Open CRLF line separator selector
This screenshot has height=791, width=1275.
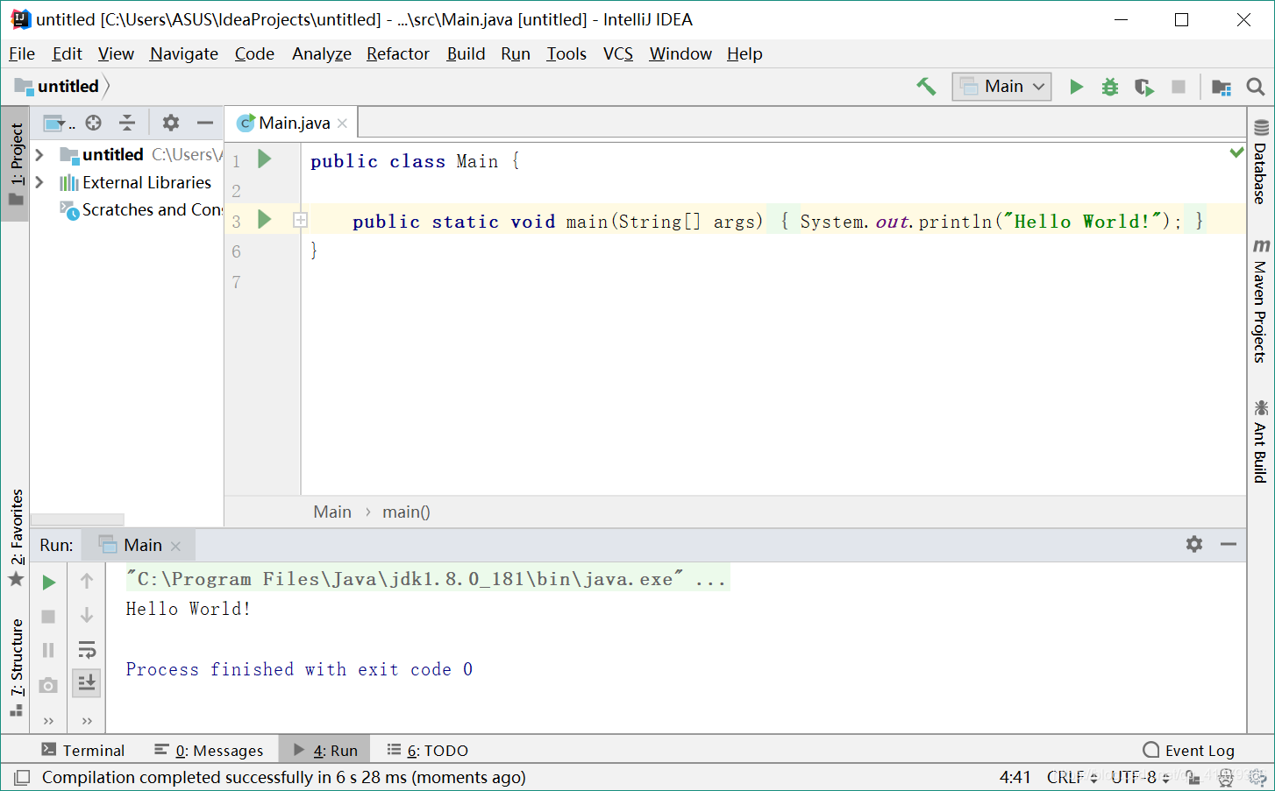click(x=1072, y=777)
